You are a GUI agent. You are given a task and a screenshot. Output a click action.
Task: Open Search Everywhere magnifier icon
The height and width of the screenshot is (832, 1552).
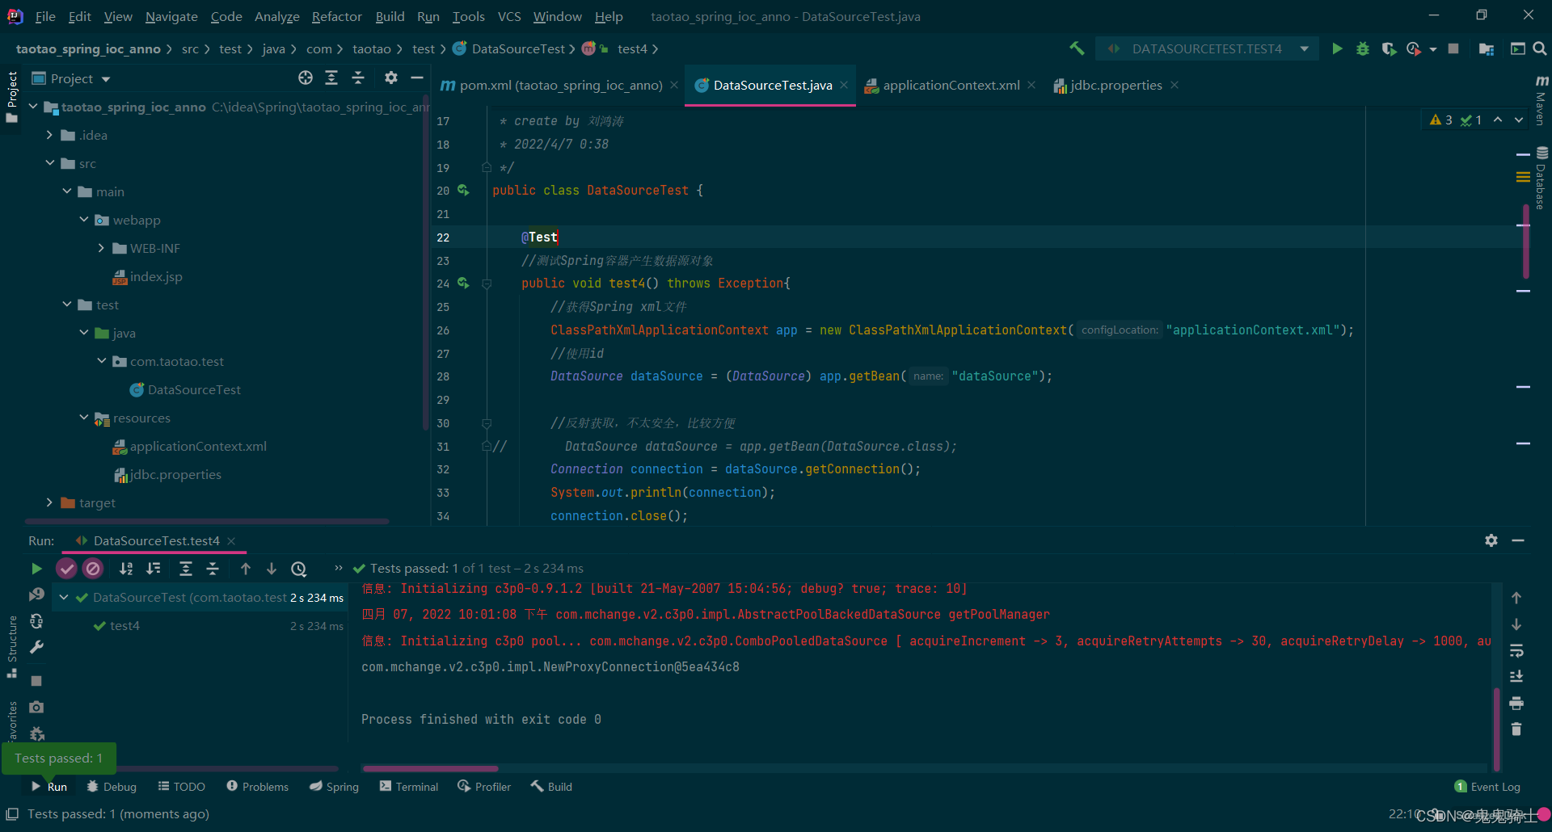(x=1540, y=48)
